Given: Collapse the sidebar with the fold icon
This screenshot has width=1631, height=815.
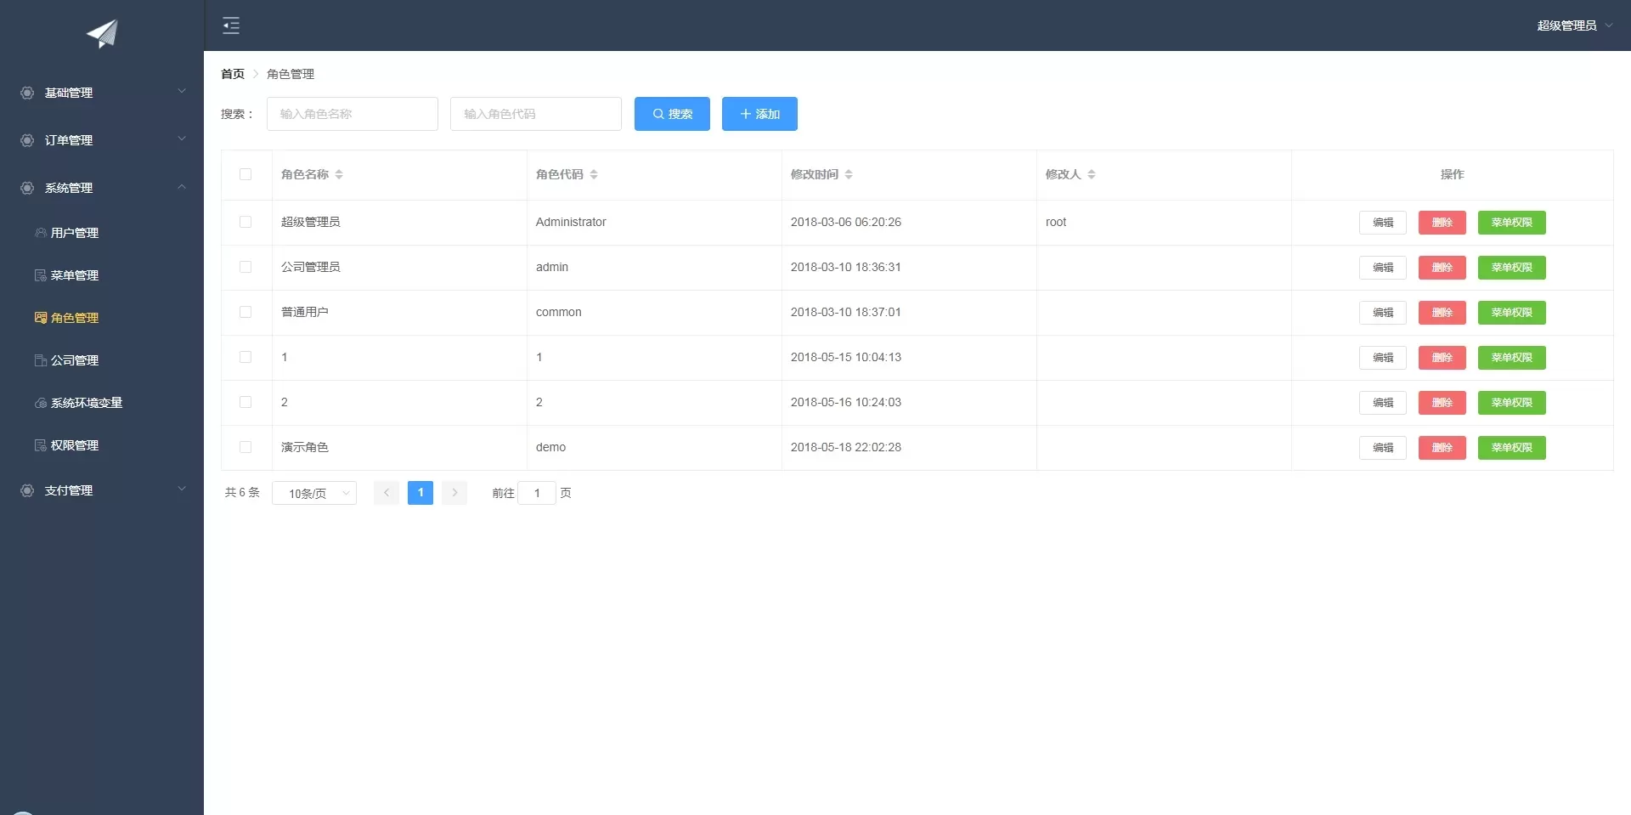Looking at the screenshot, I should pos(231,25).
